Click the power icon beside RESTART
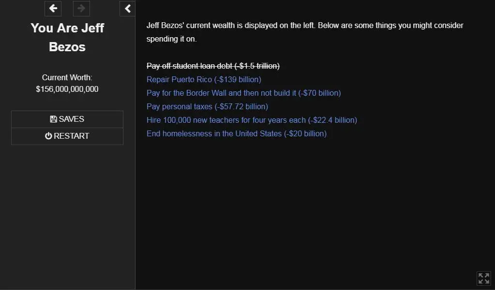 (48, 136)
